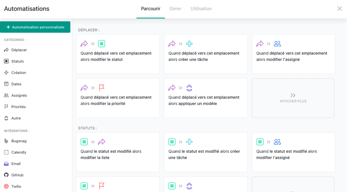Screen dimensions: 347x192
Task: Click the Calendly integration label
Action: point(19,152)
